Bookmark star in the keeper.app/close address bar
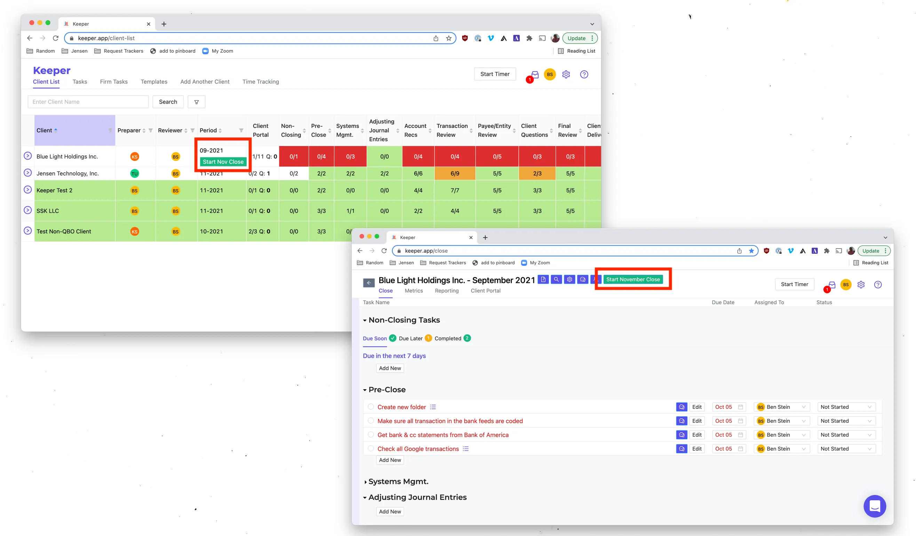 [x=751, y=251]
